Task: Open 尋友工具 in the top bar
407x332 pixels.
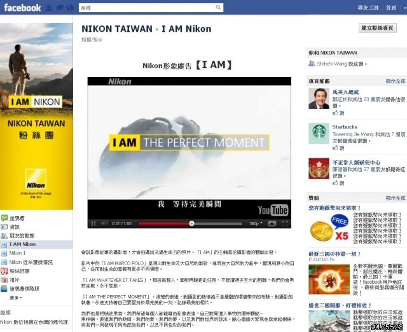Action: [368, 8]
